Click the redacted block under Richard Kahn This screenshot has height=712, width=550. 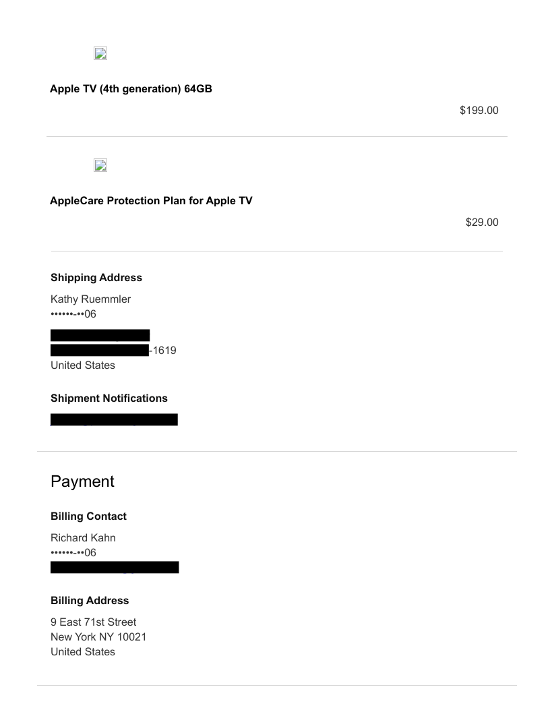(x=115, y=567)
